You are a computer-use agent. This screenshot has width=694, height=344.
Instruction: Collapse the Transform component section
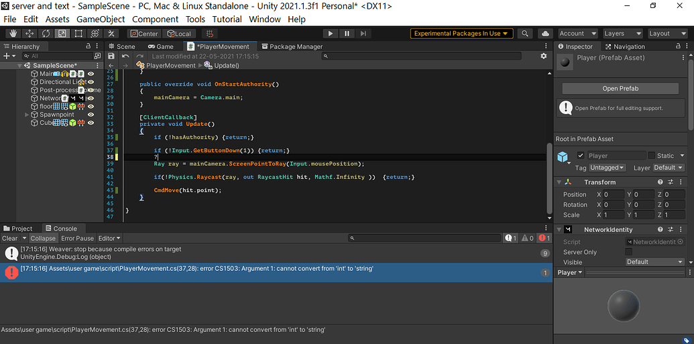560,182
